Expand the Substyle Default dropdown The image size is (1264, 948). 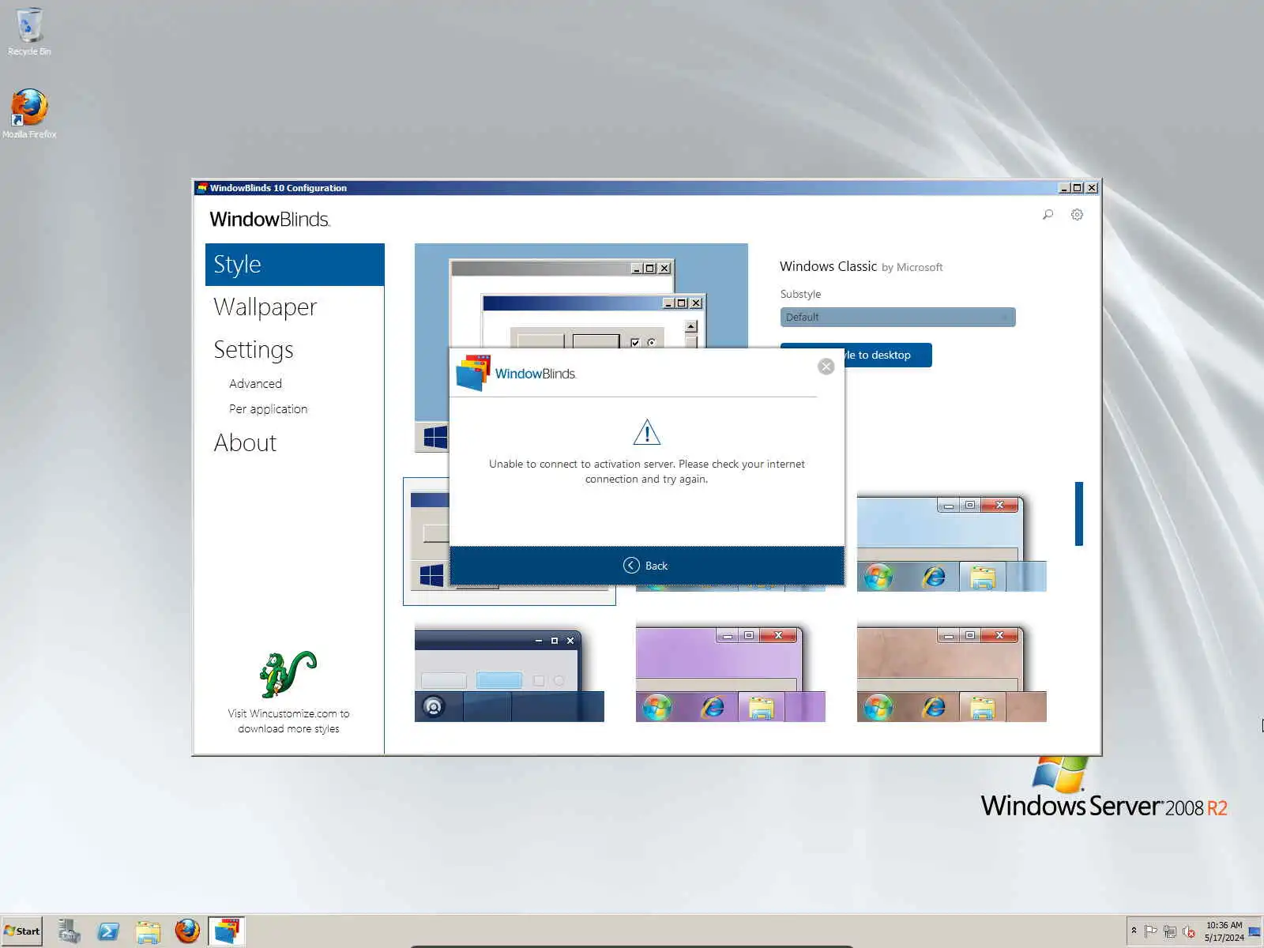(897, 318)
